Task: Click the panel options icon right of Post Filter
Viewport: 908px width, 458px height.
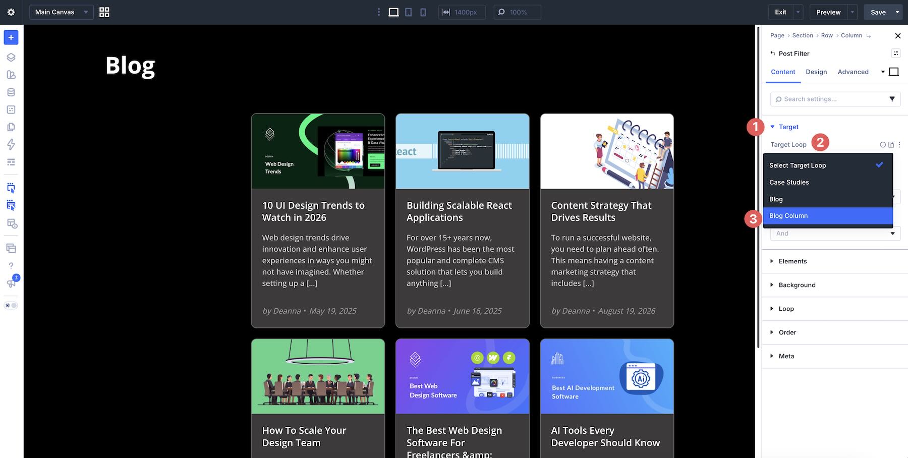Action: [896, 53]
